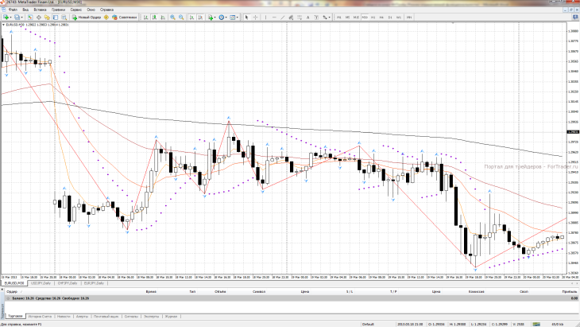Close the Terminal panel with its X
This screenshot has height=327, width=580.
2,290
